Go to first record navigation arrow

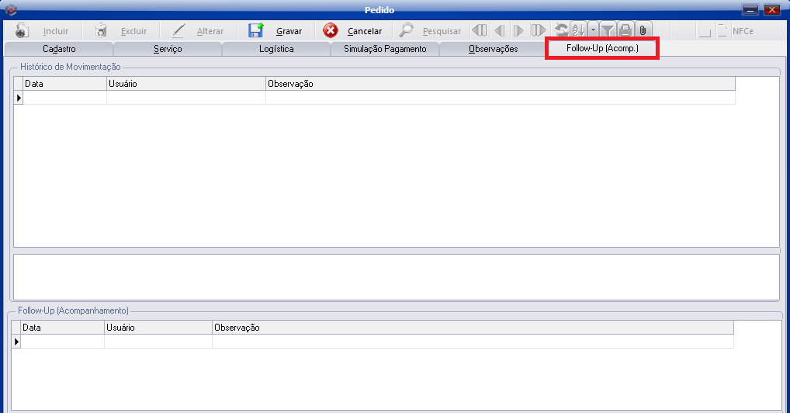tap(480, 31)
